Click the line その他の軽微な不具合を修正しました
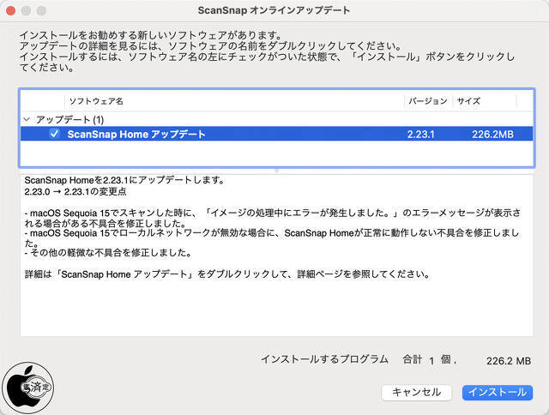The height and width of the screenshot is (415, 549). 108,253
